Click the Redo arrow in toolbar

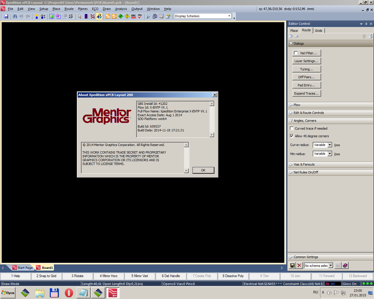coord(28,16)
